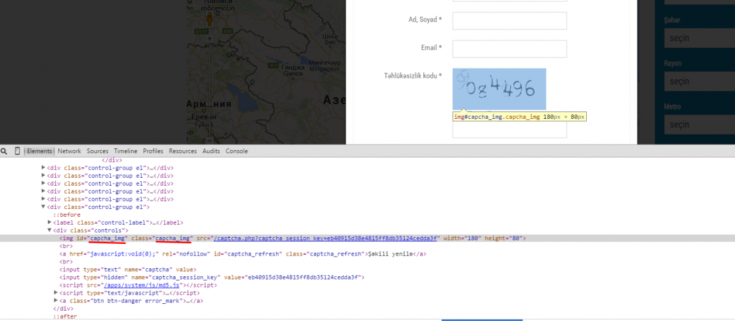Open the Metro seçin dropdown
Image resolution: width=735 pixels, height=321 pixels.
[699, 124]
